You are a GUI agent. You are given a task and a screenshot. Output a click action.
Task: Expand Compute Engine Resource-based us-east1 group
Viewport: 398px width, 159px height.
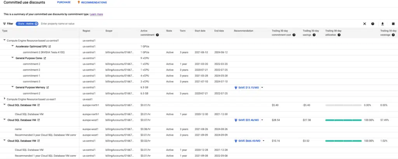click(5, 99)
